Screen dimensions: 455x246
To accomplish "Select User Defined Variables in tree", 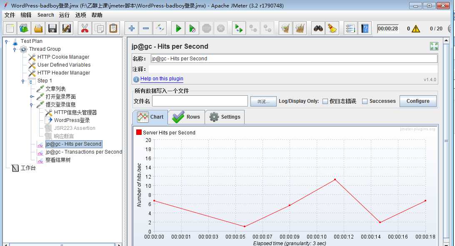I will [64, 65].
